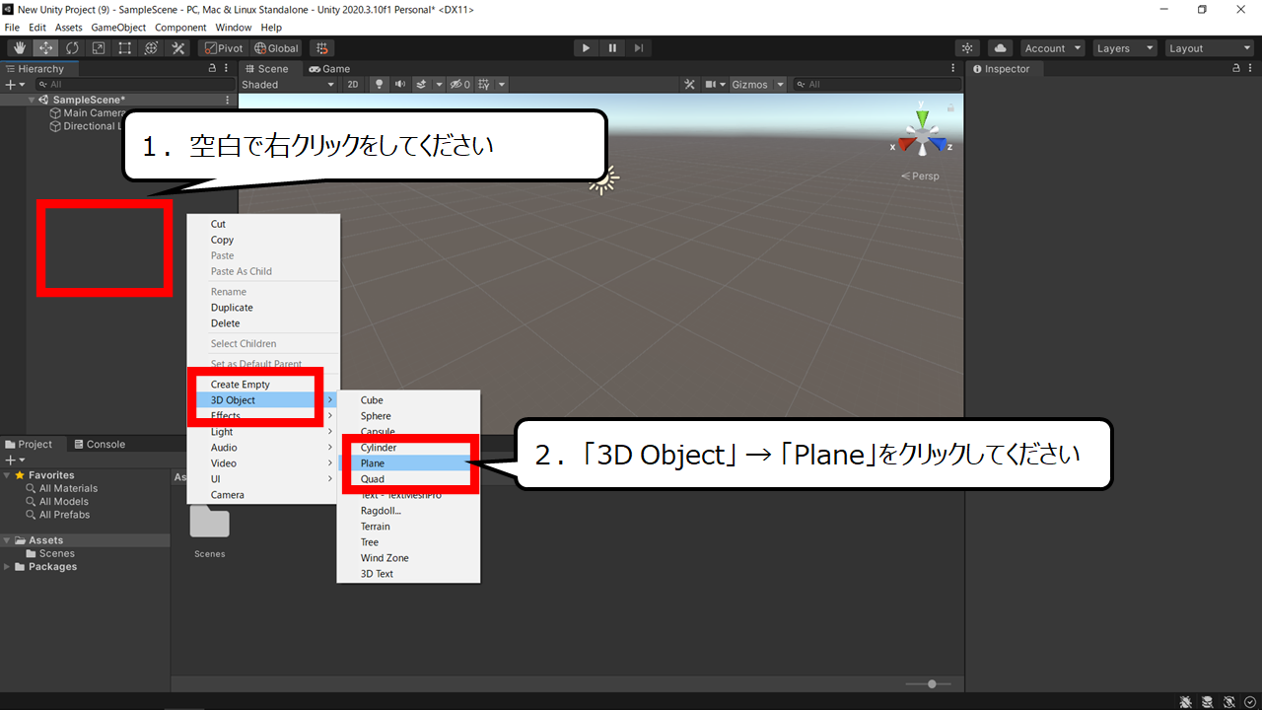Open the Component menu
This screenshot has height=710, width=1262.
[180, 28]
